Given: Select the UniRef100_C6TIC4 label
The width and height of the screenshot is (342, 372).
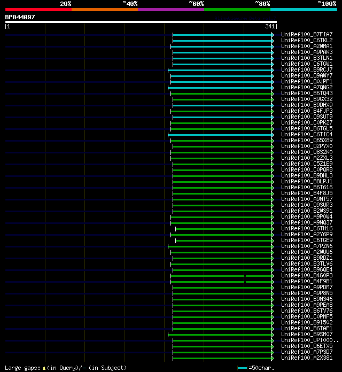Looking at the screenshot, I should [x=307, y=134].
